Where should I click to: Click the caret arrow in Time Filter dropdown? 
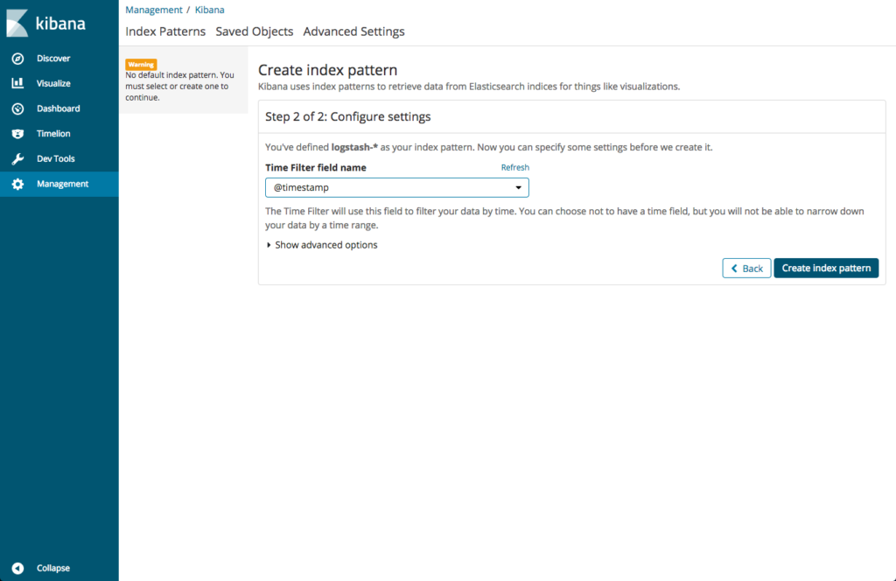[518, 187]
